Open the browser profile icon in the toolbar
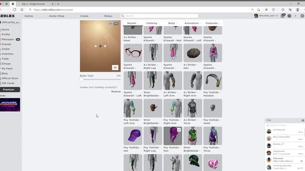Image resolution: width=305 pixels, height=171 pixels. (x=297, y=9)
